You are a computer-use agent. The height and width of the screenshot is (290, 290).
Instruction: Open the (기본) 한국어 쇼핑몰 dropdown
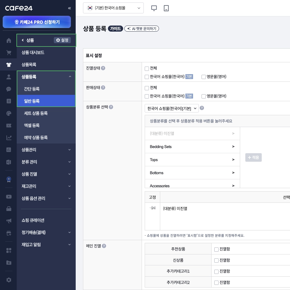(113, 8)
